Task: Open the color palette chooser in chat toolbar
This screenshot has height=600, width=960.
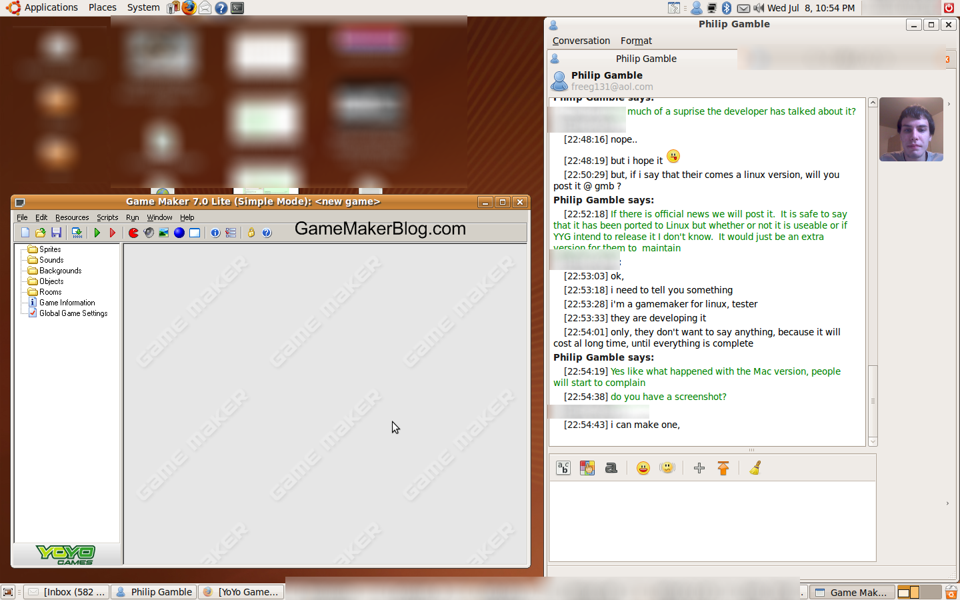Action: pyautogui.click(x=587, y=468)
